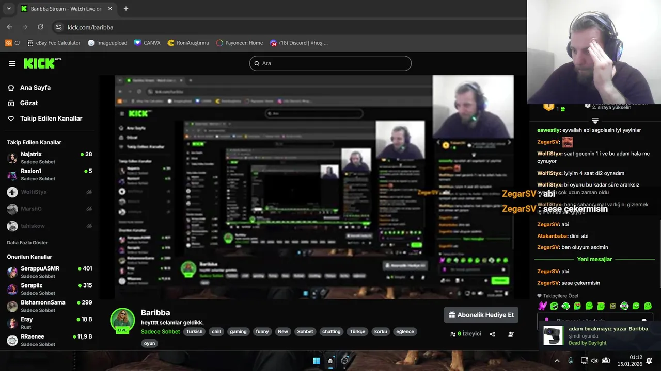This screenshot has height=371, width=661.
Task: Click Atakanbaba username in chat
Action: (x=552, y=236)
